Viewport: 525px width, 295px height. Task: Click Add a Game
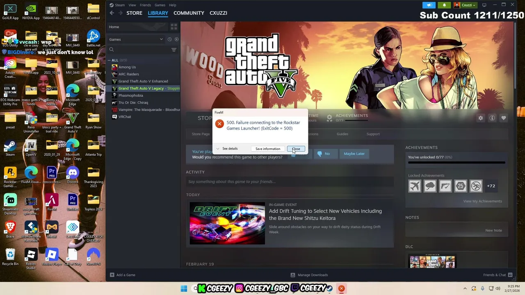pos(123,275)
